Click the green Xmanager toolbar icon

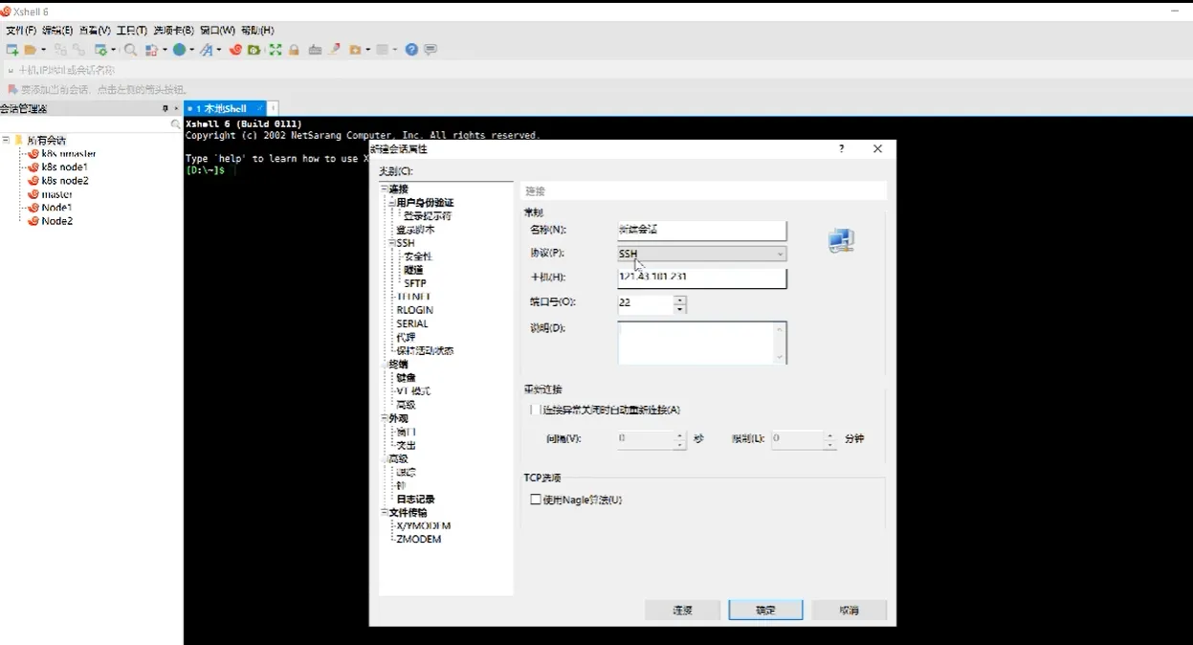tap(254, 50)
